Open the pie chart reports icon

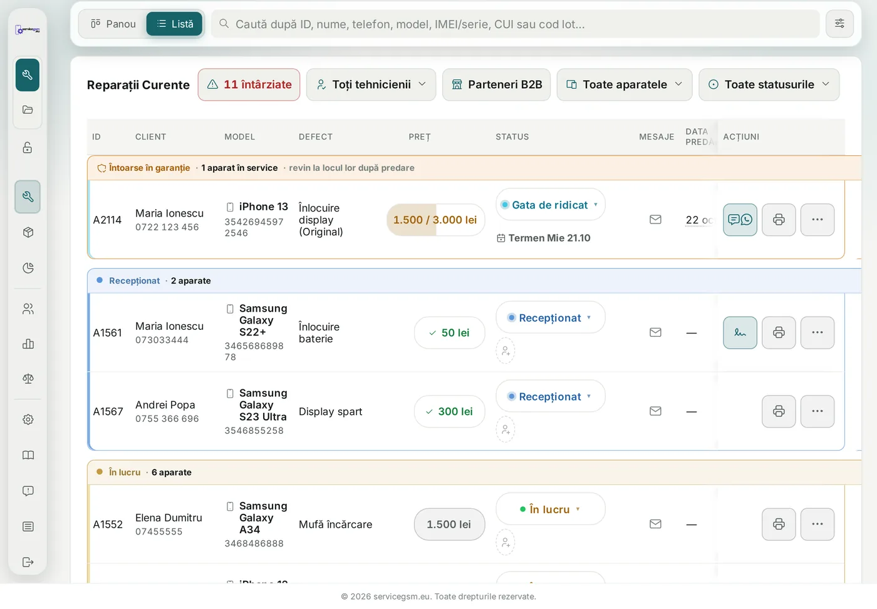tap(28, 268)
